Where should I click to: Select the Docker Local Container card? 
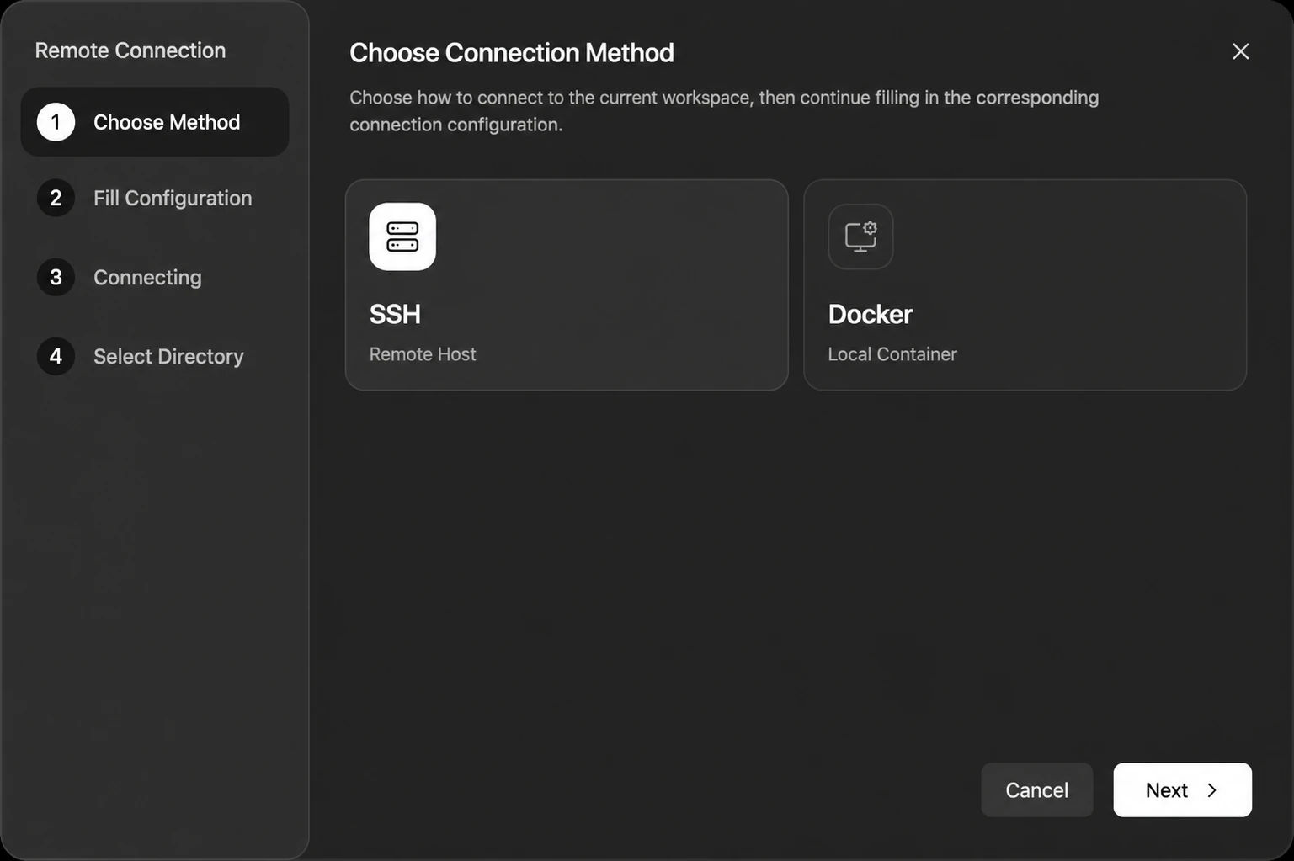click(1025, 284)
